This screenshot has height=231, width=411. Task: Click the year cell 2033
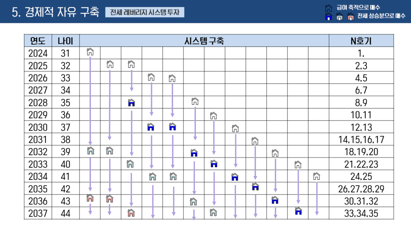[x=38, y=164]
